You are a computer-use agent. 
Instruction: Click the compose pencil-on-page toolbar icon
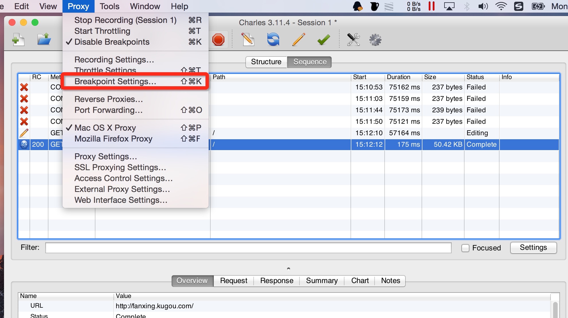coord(248,40)
